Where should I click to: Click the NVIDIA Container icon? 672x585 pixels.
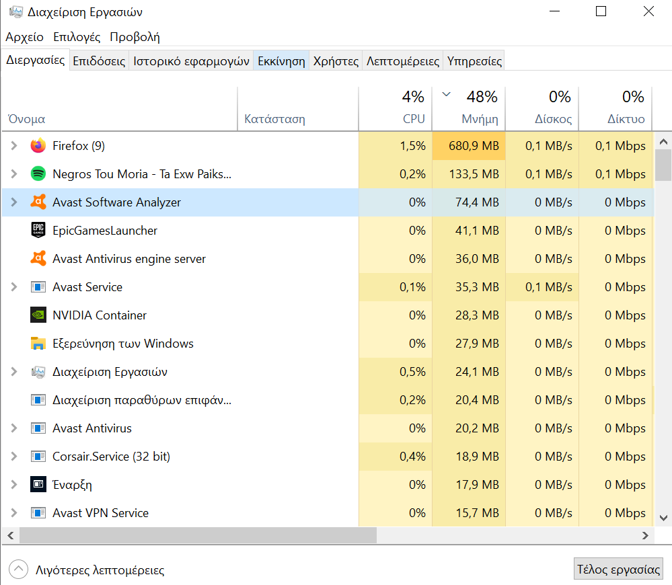pyautogui.click(x=38, y=315)
